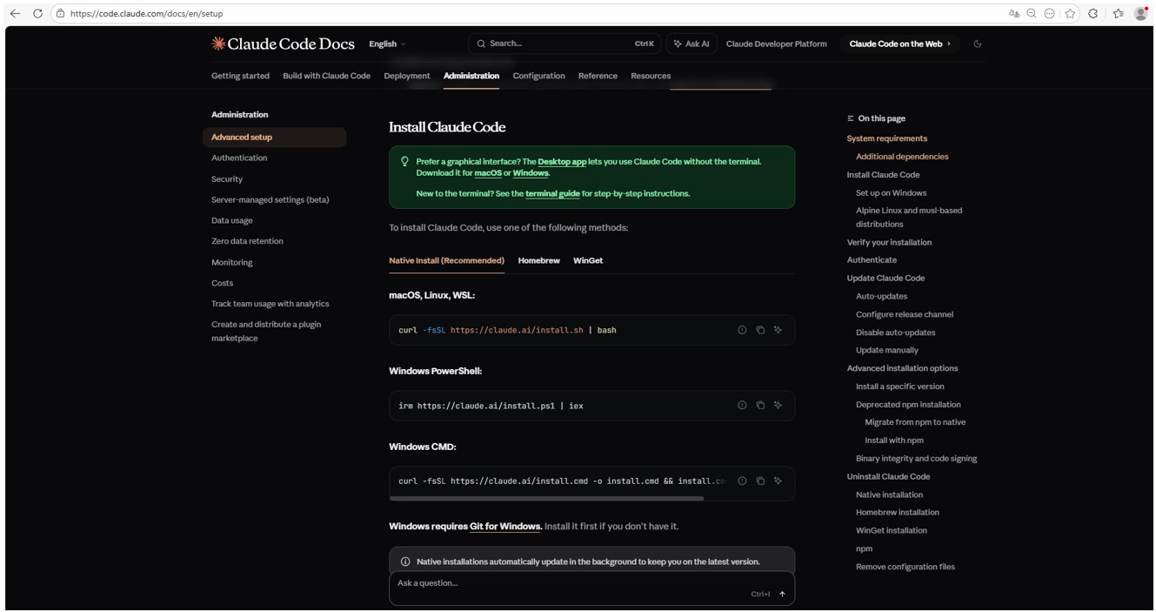
Task: Collapse the On this page outline
Action: pyautogui.click(x=850, y=118)
